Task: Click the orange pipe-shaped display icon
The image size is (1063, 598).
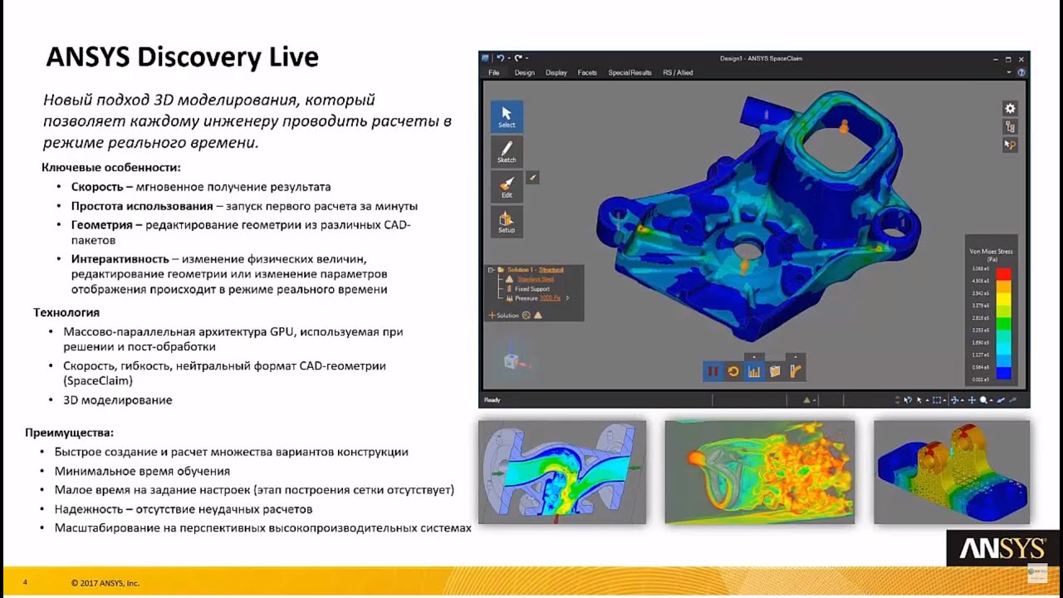Action: (x=796, y=371)
